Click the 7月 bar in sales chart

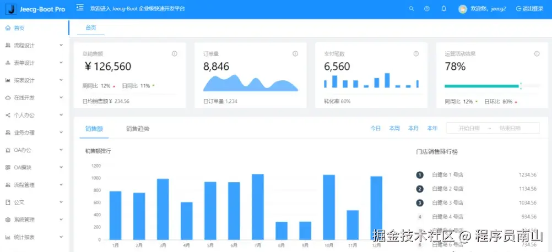(258, 207)
